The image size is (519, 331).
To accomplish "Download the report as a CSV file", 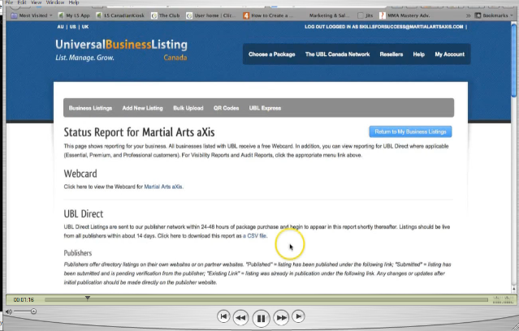I will (x=255, y=236).
